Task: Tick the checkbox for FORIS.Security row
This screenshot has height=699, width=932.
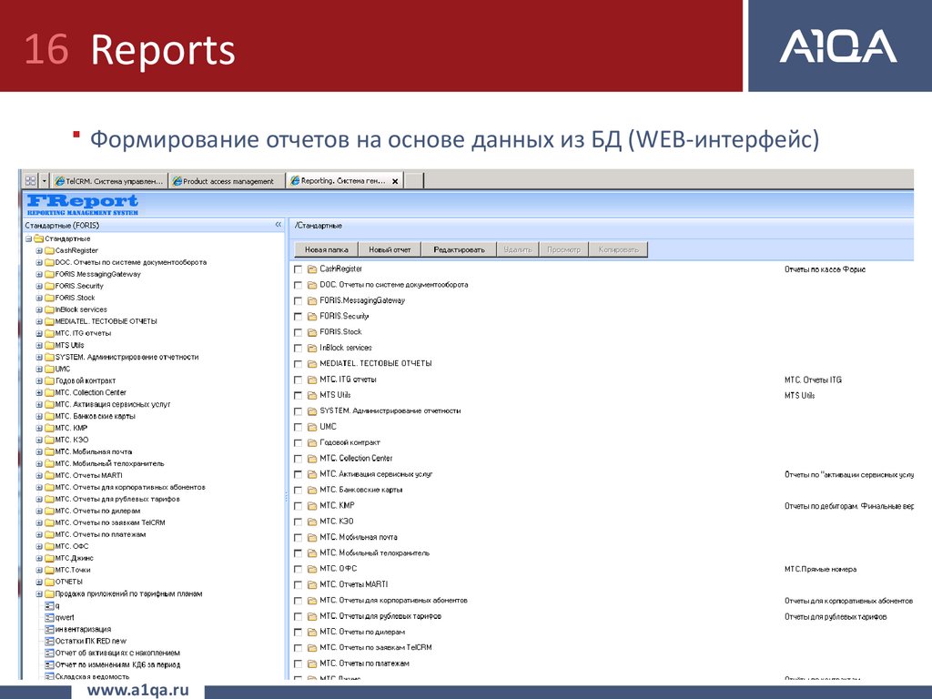Action: click(298, 317)
